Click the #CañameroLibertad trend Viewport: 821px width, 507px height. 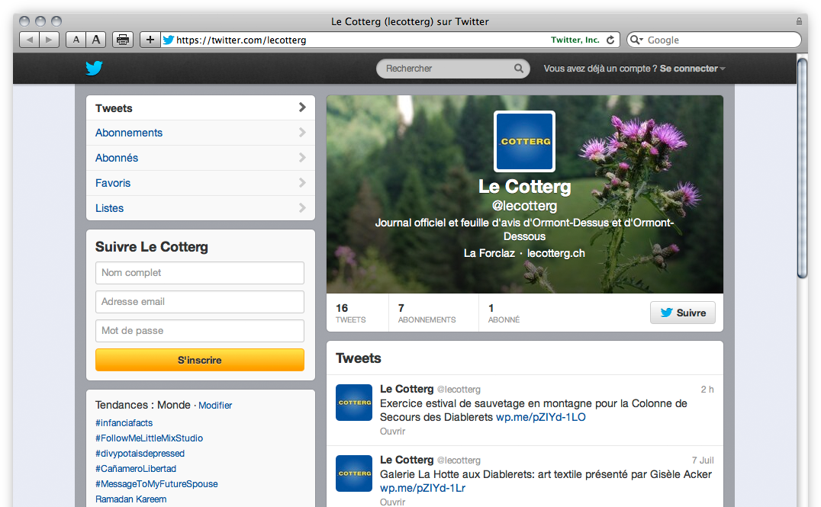[x=136, y=468]
